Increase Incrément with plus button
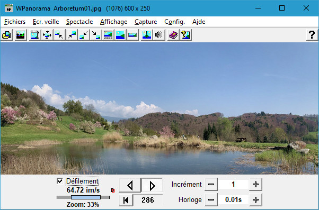 click(x=255, y=185)
